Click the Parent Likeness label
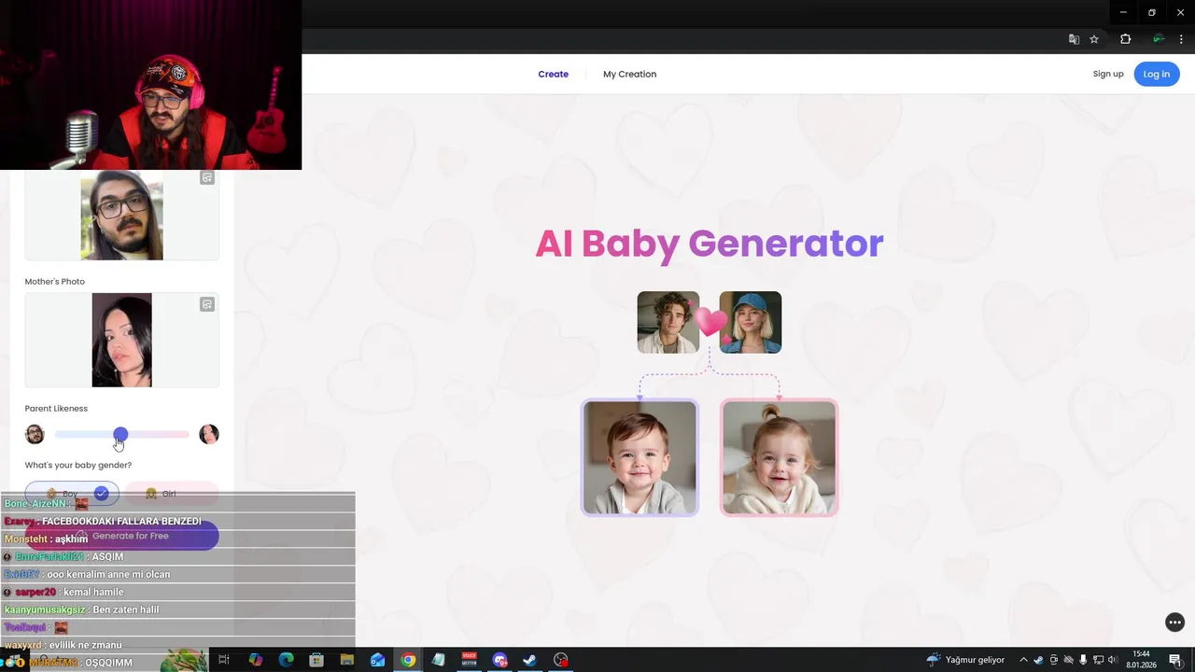 56,409
